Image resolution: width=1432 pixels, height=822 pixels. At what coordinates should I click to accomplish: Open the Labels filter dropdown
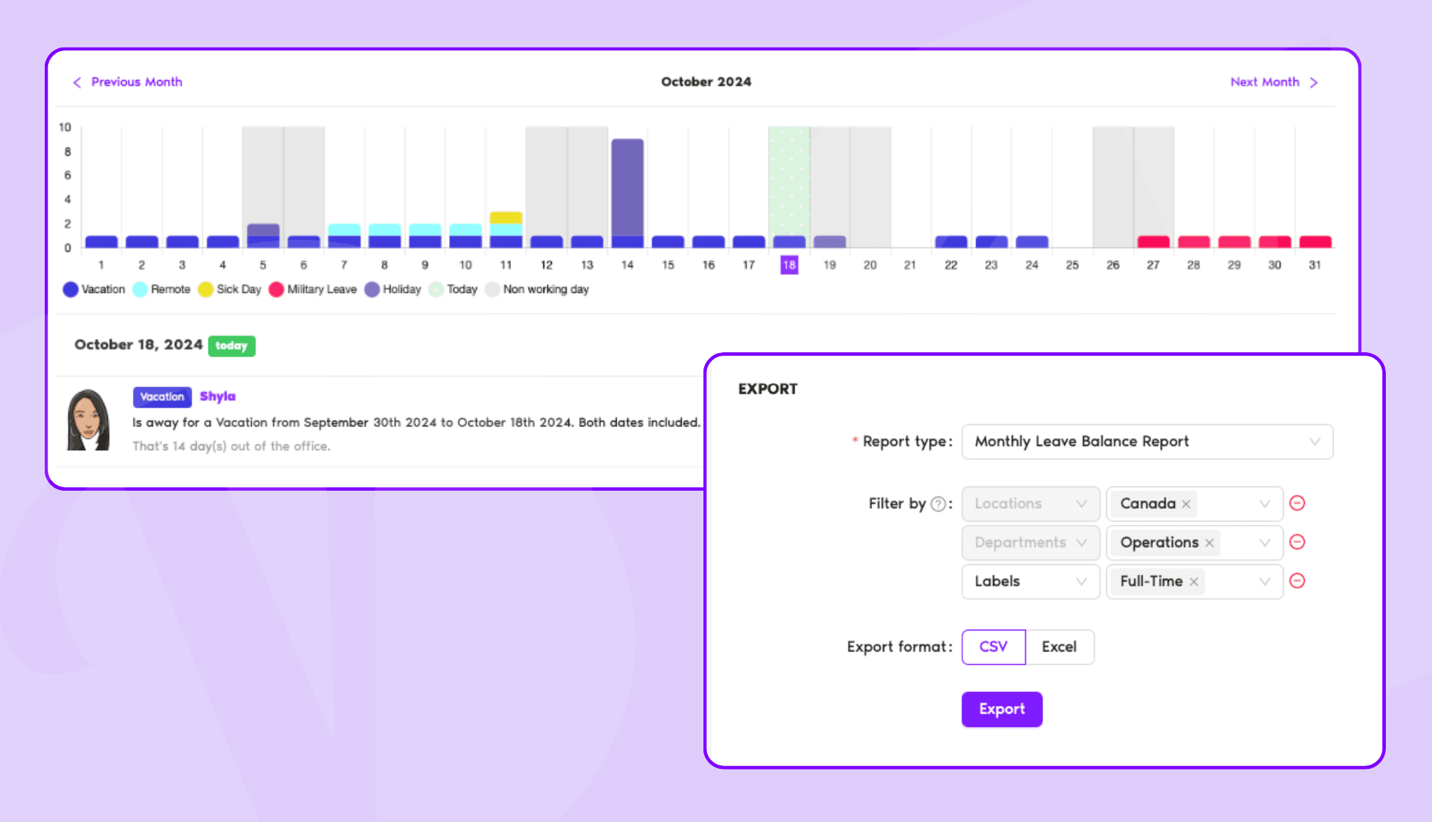(1031, 582)
